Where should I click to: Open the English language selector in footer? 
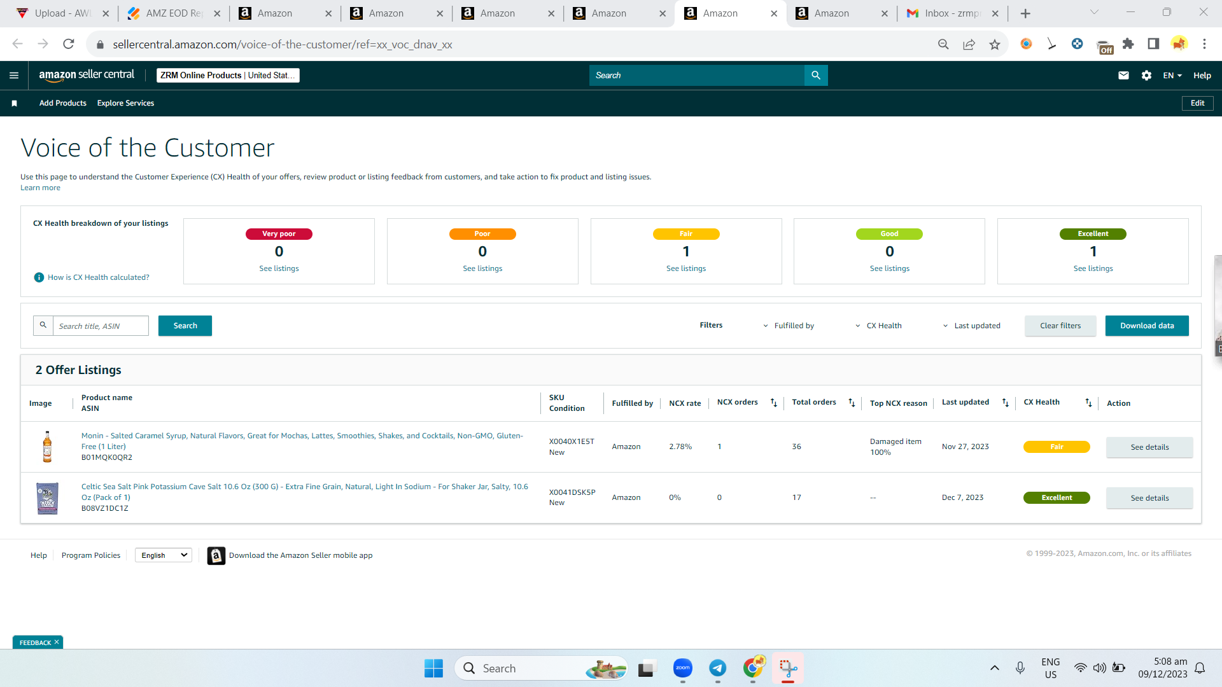click(164, 555)
